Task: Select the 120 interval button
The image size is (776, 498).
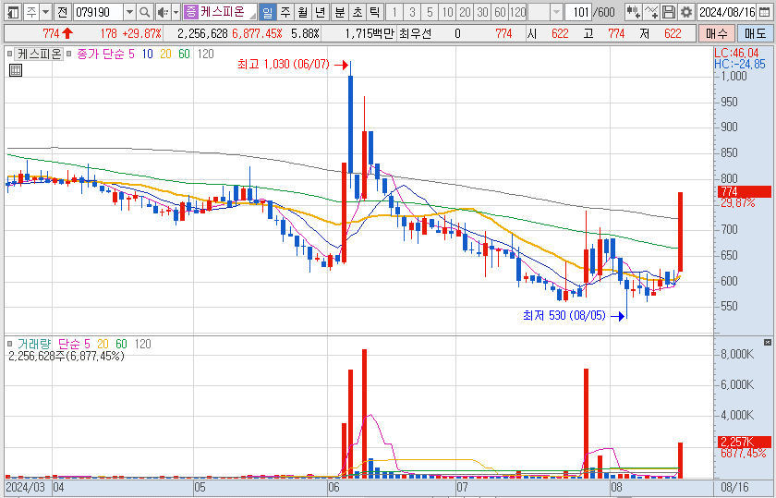Action: tap(517, 12)
